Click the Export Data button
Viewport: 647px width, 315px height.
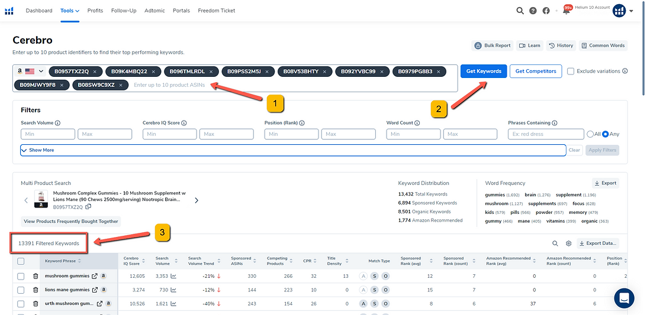tap(598, 243)
